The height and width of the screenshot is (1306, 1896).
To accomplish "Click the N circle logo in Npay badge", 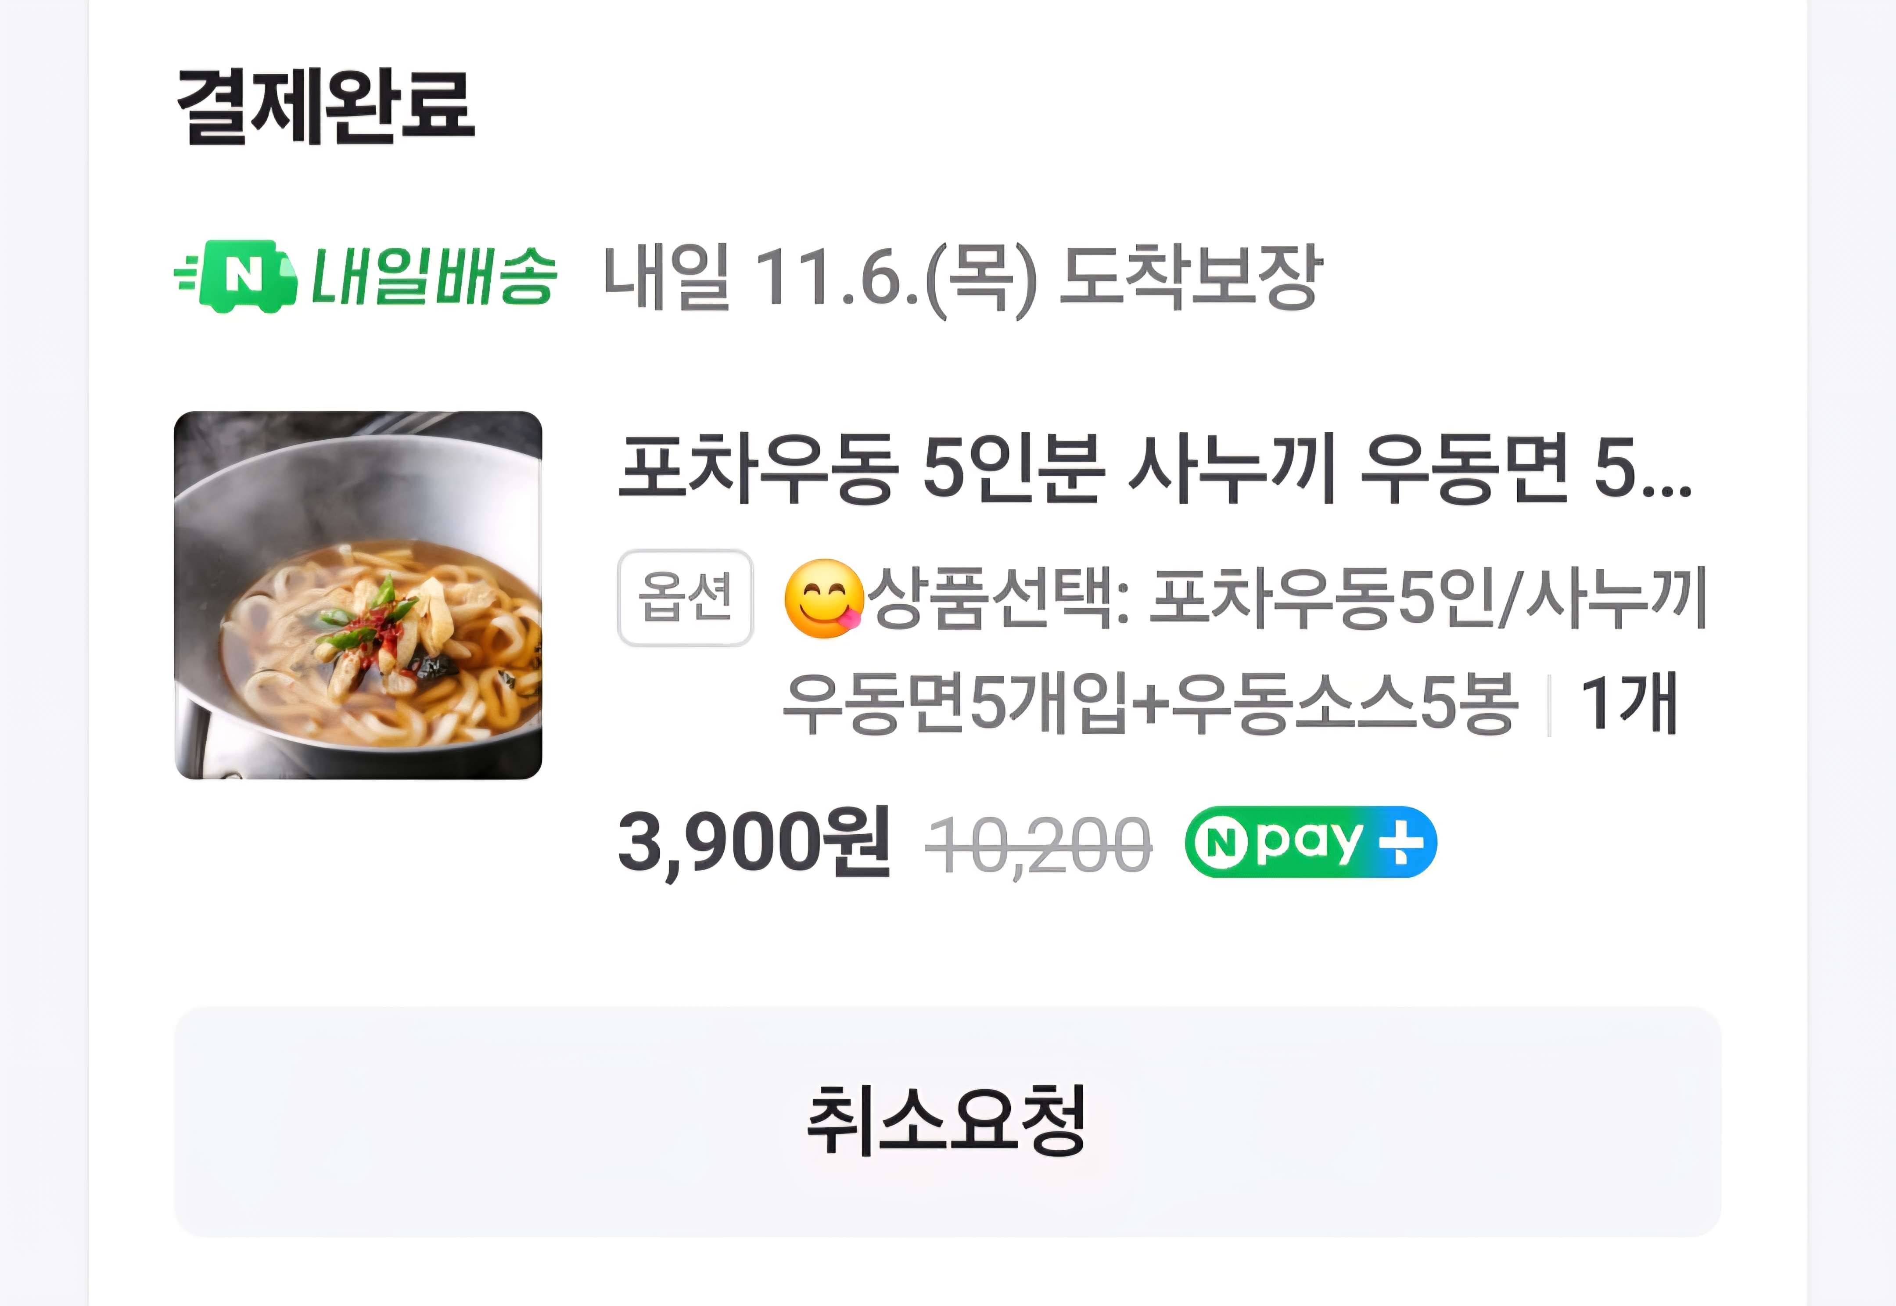I will pos(1219,842).
